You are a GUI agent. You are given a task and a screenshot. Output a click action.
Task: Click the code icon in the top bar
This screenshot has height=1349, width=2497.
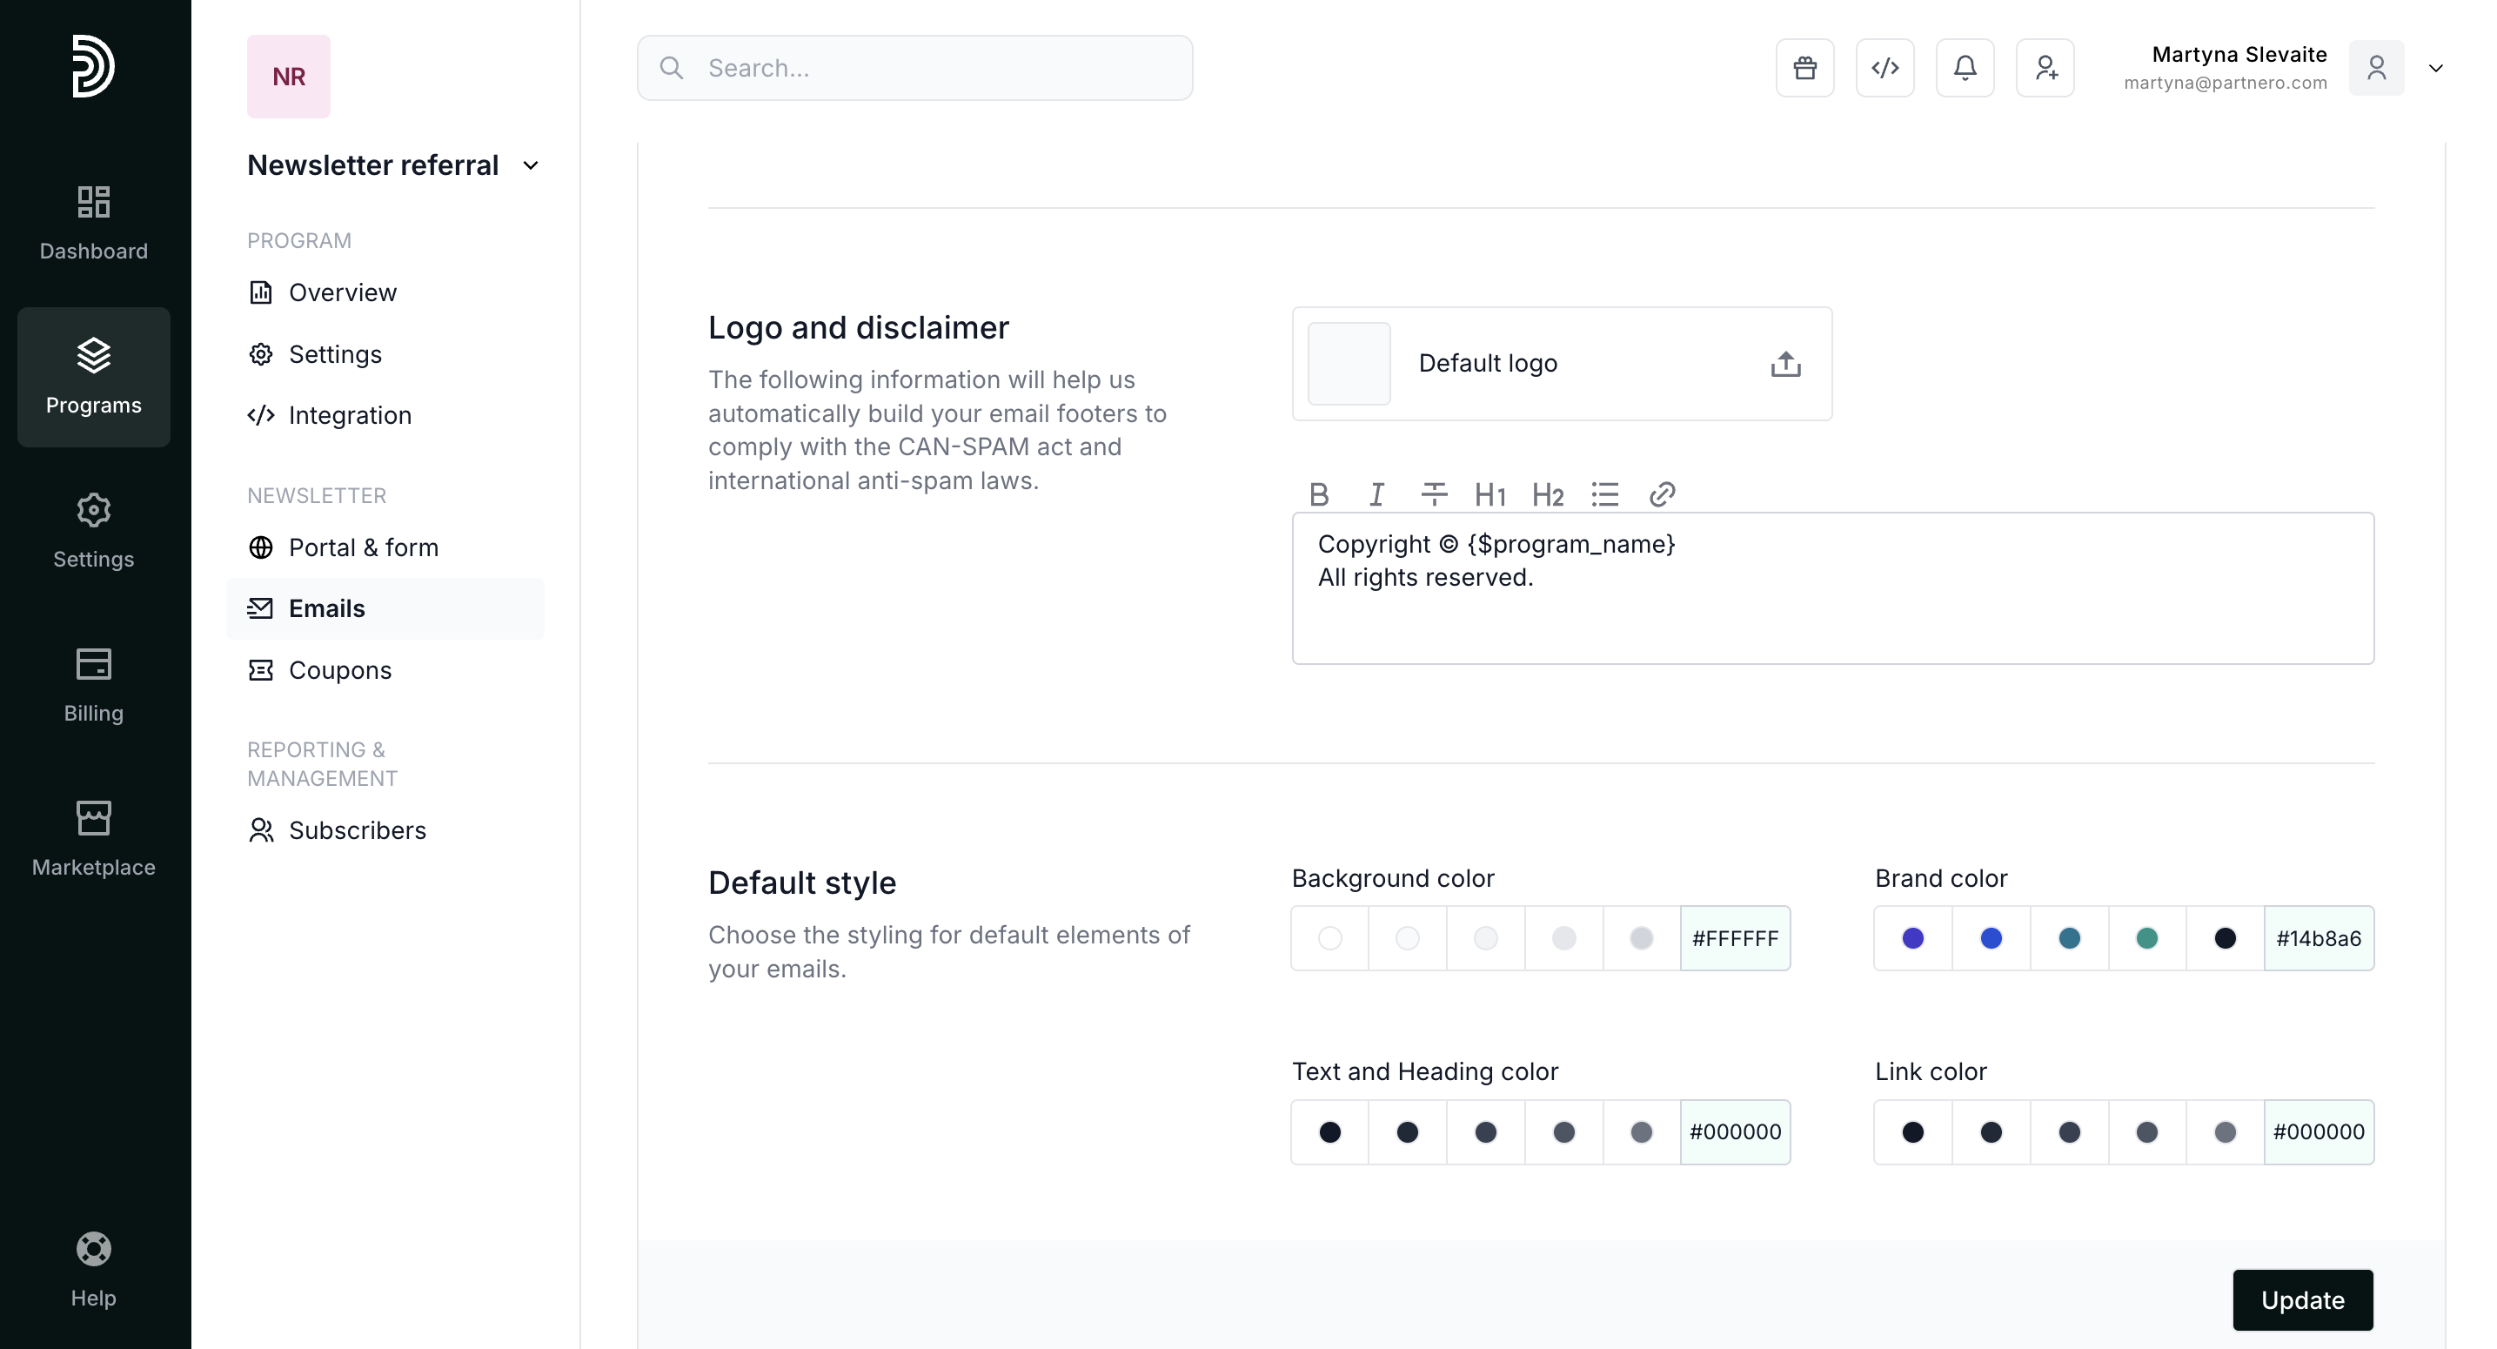(1884, 68)
